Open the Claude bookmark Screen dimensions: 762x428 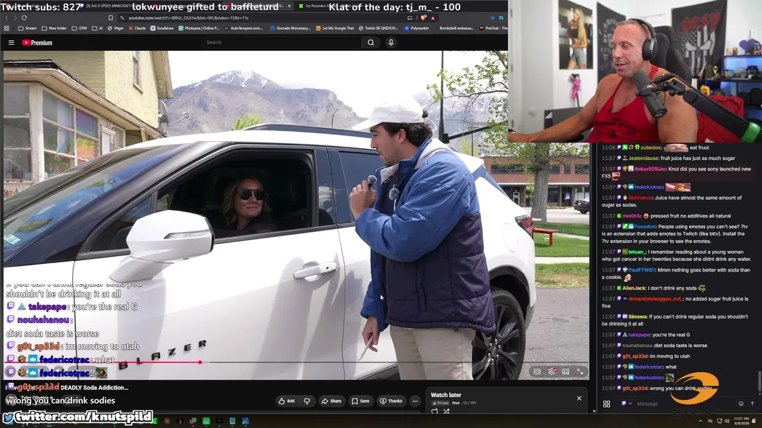pos(136,28)
